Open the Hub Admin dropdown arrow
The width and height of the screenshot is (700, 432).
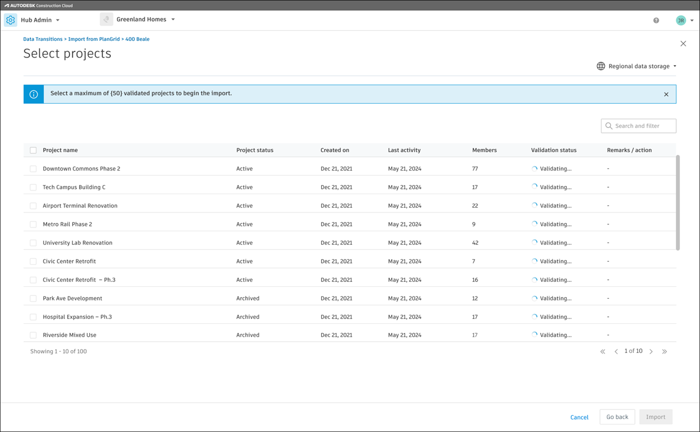tap(58, 20)
